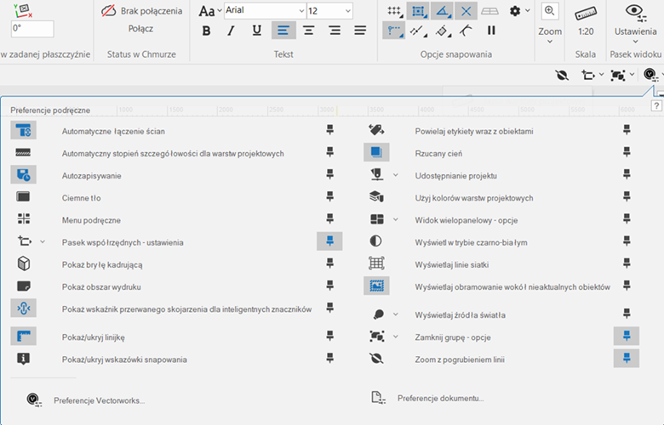Unpin Zoom z pogrubieniem linii pin
664x425 pixels.
[x=626, y=359]
